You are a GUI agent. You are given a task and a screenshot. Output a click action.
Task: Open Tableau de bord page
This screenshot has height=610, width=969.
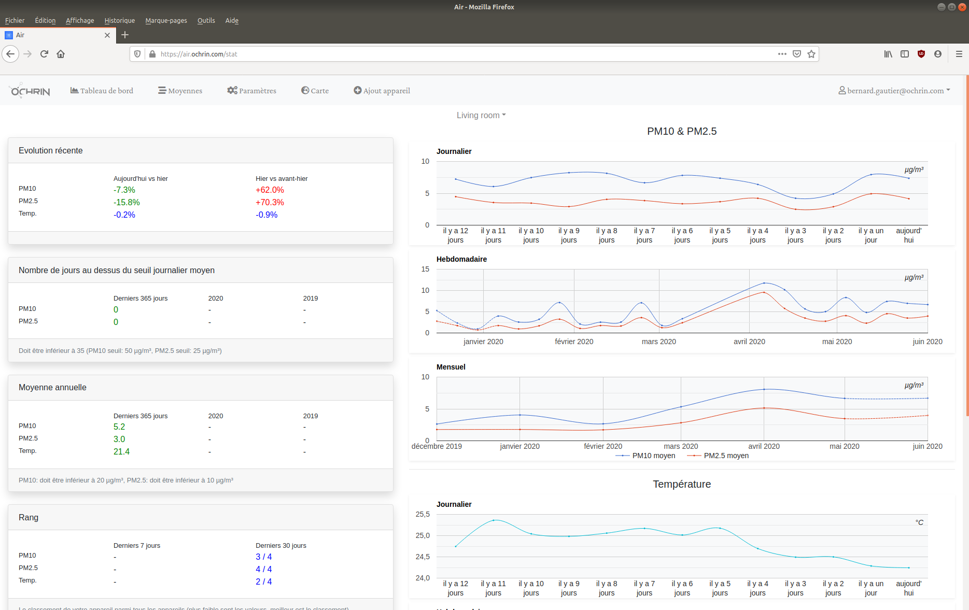102,91
